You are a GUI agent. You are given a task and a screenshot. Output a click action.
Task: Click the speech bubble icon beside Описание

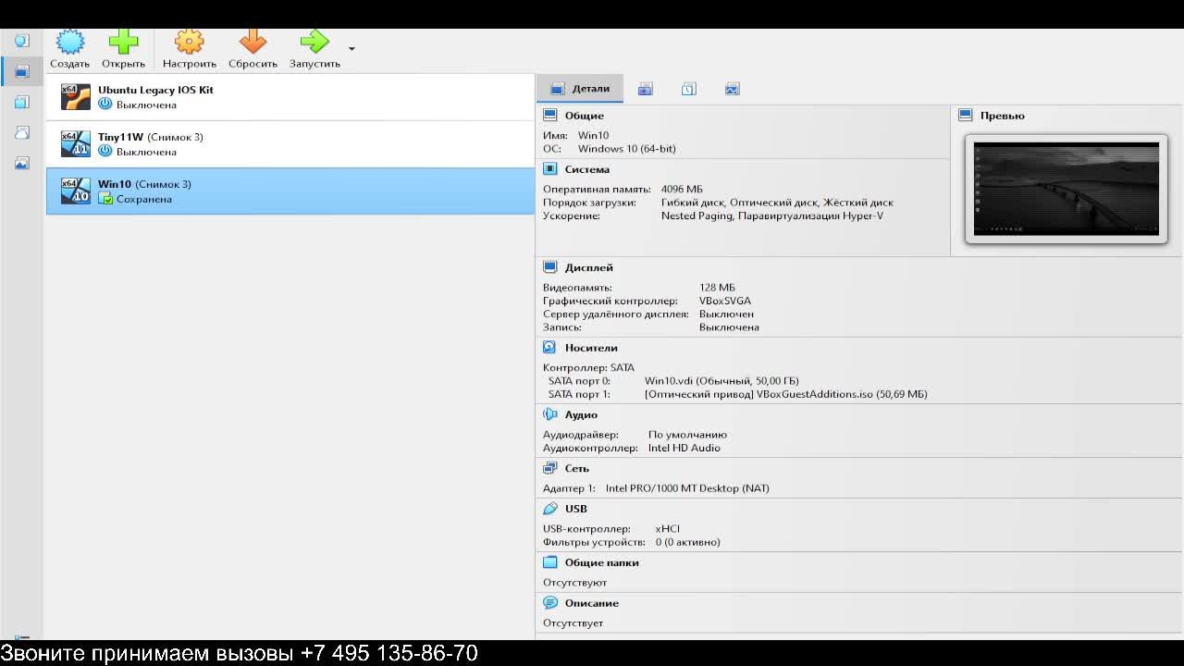550,603
